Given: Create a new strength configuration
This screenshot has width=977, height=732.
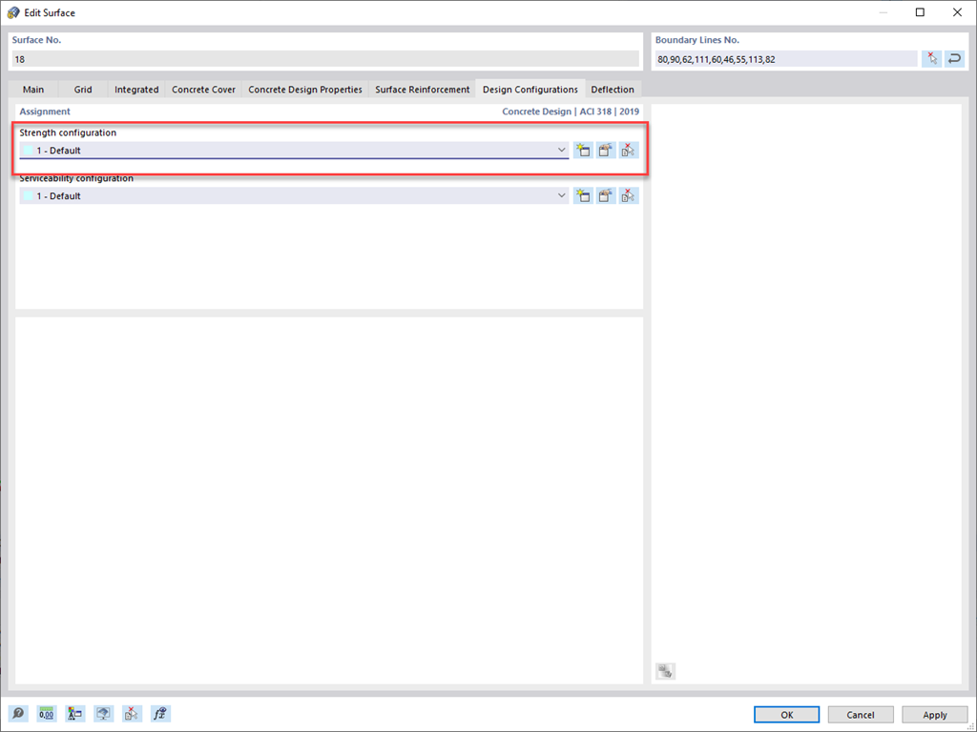Looking at the screenshot, I should (583, 150).
